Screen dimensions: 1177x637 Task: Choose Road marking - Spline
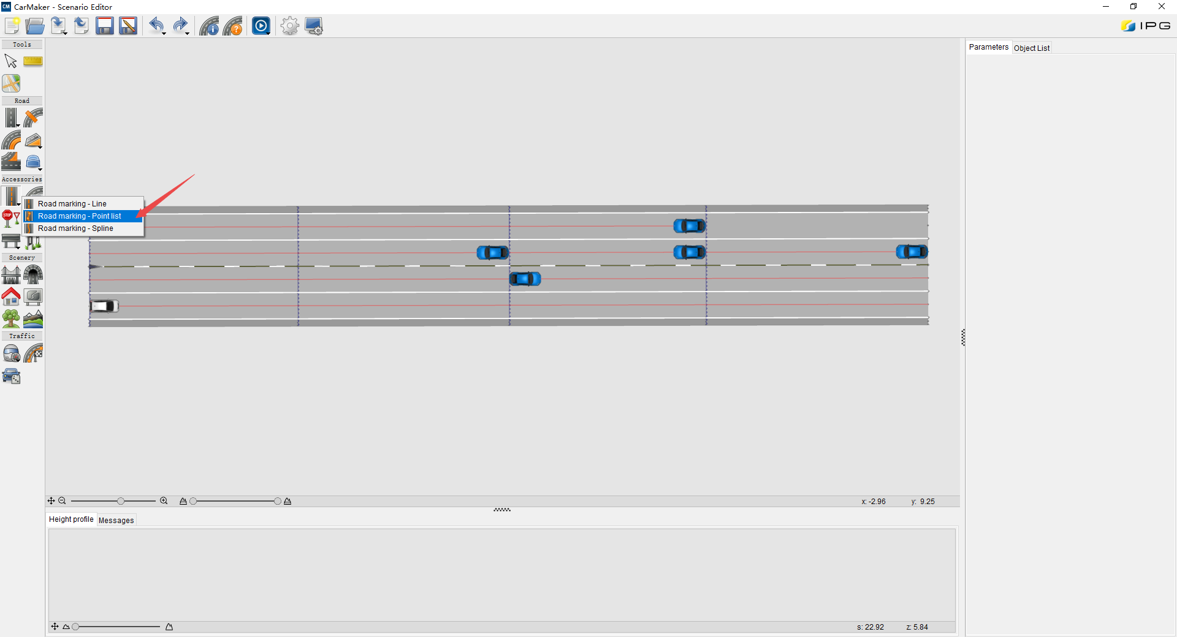click(83, 228)
